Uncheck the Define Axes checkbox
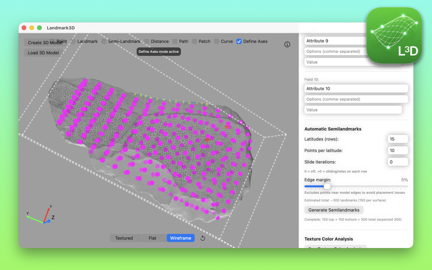432x270 pixels. click(239, 41)
